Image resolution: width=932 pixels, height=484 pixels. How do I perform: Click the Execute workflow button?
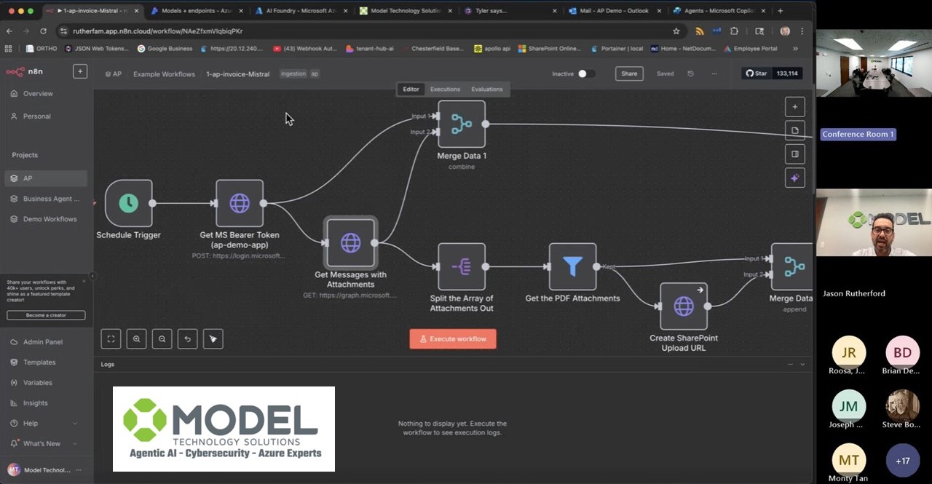(453, 338)
